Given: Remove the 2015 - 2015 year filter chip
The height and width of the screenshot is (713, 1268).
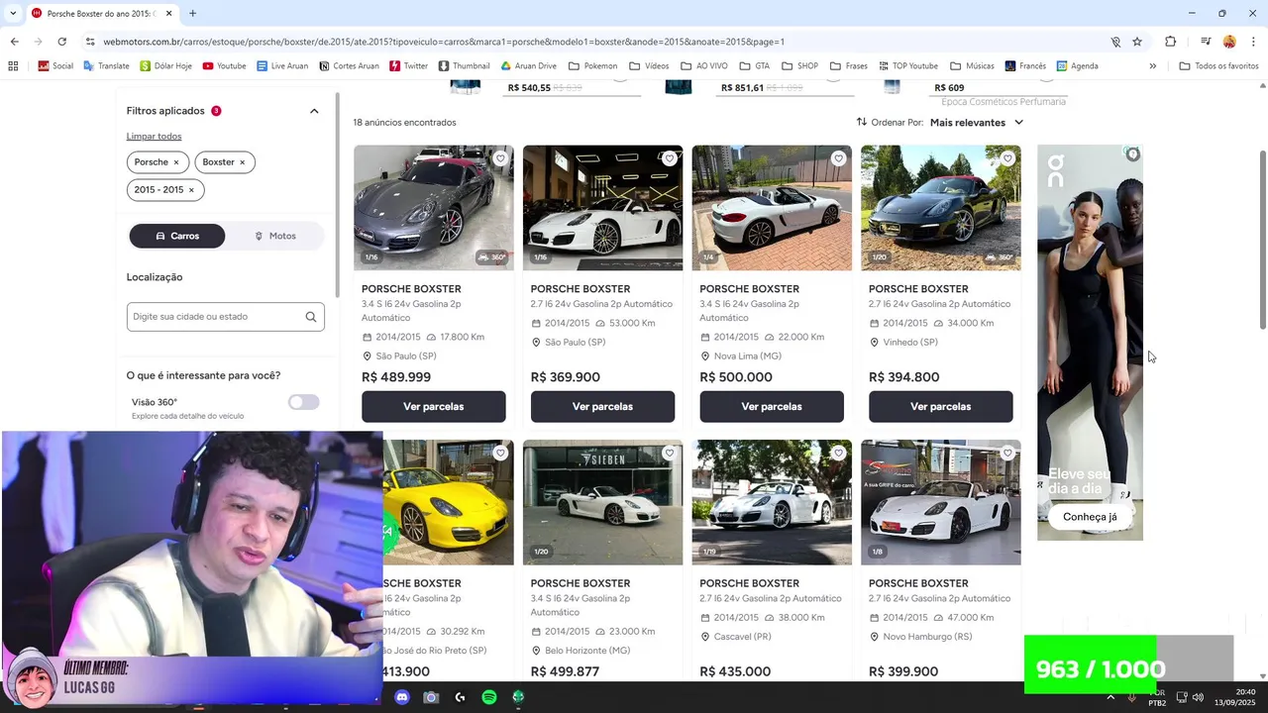Looking at the screenshot, I should point(191,190).
